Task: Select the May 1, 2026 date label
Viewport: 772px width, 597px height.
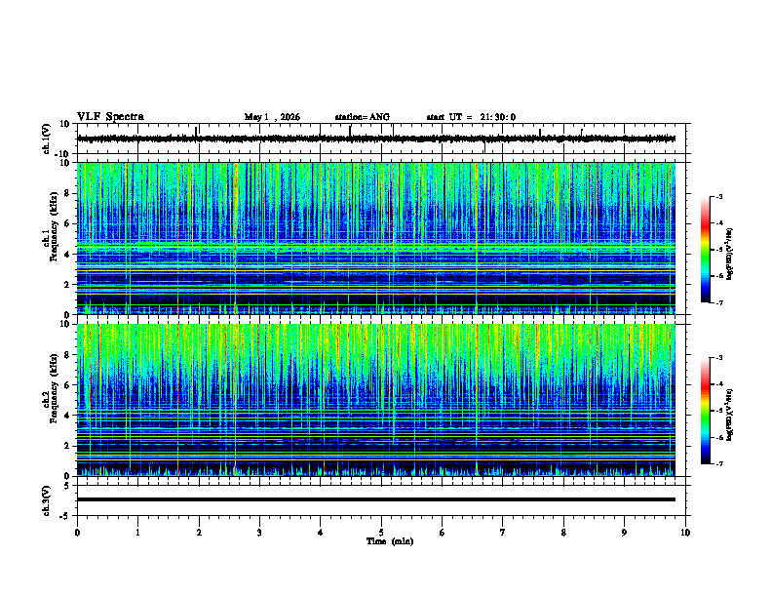Action: [x=272, y=117]
